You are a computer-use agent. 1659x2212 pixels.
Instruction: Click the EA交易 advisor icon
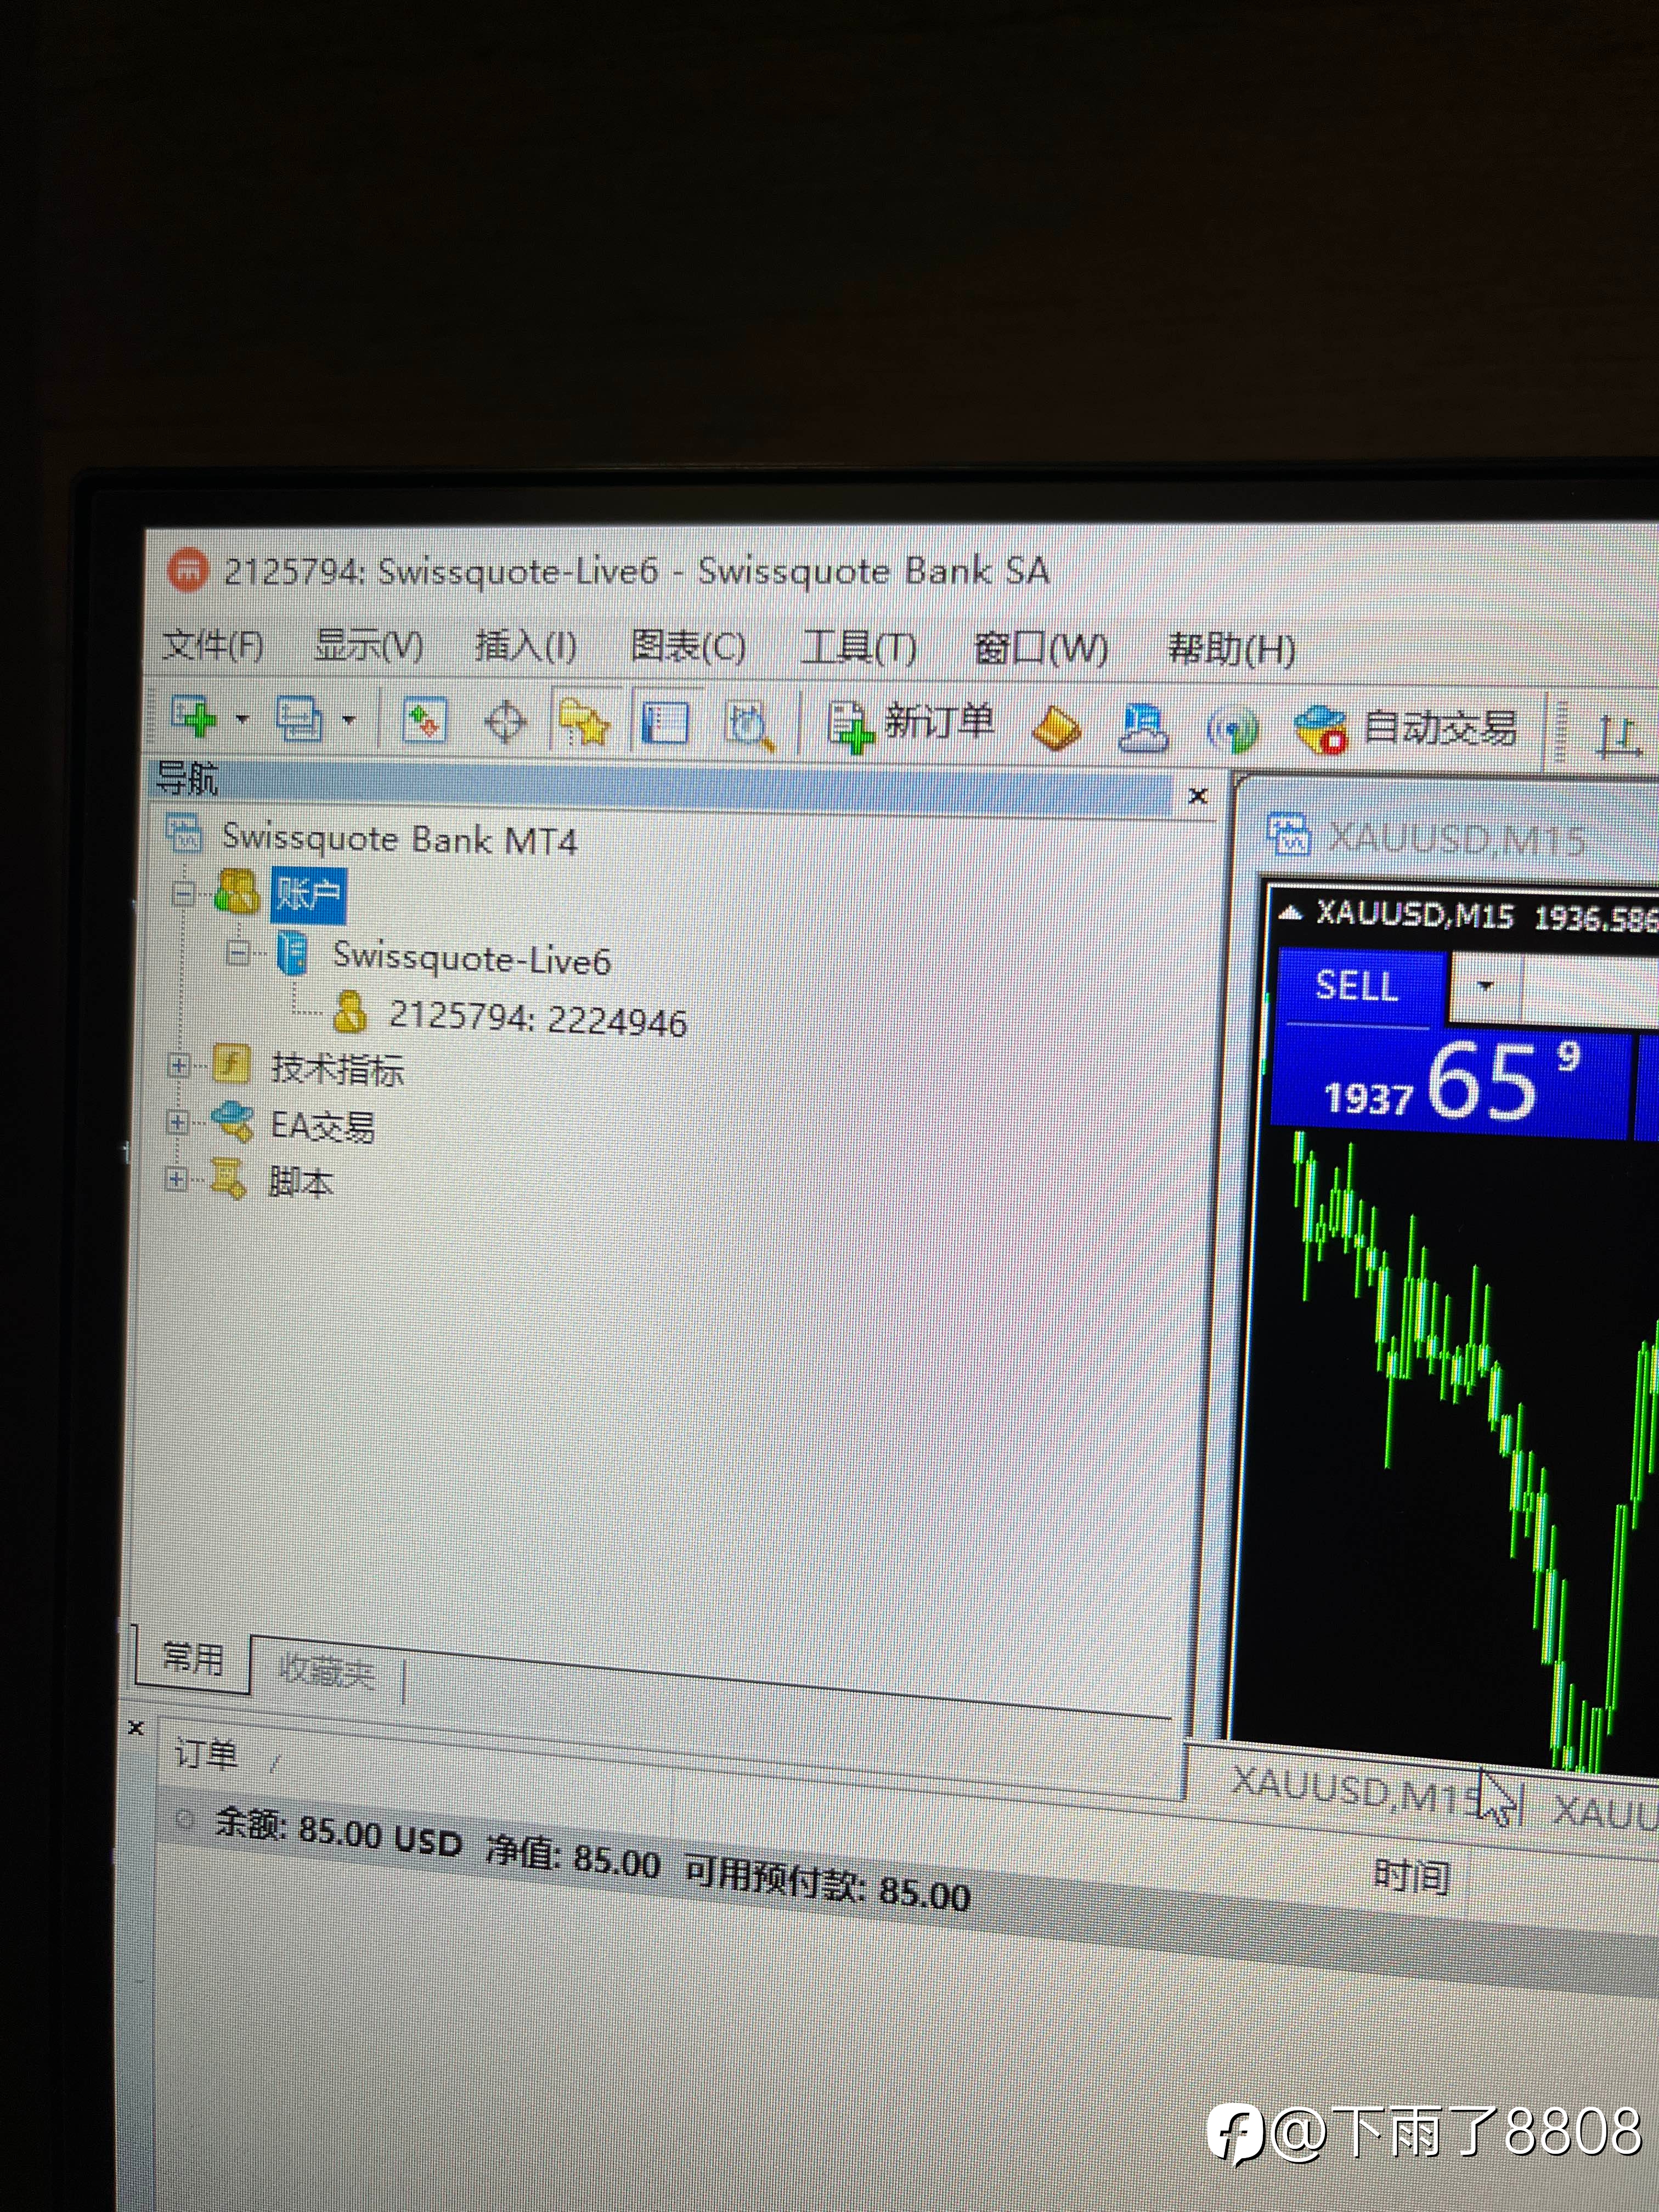click(232, 1121)
